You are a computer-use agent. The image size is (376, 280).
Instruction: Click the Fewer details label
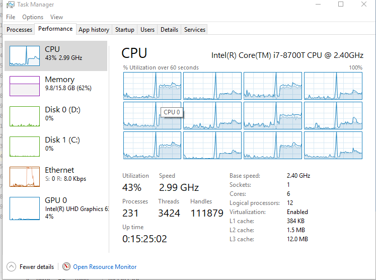coord(37,267)
